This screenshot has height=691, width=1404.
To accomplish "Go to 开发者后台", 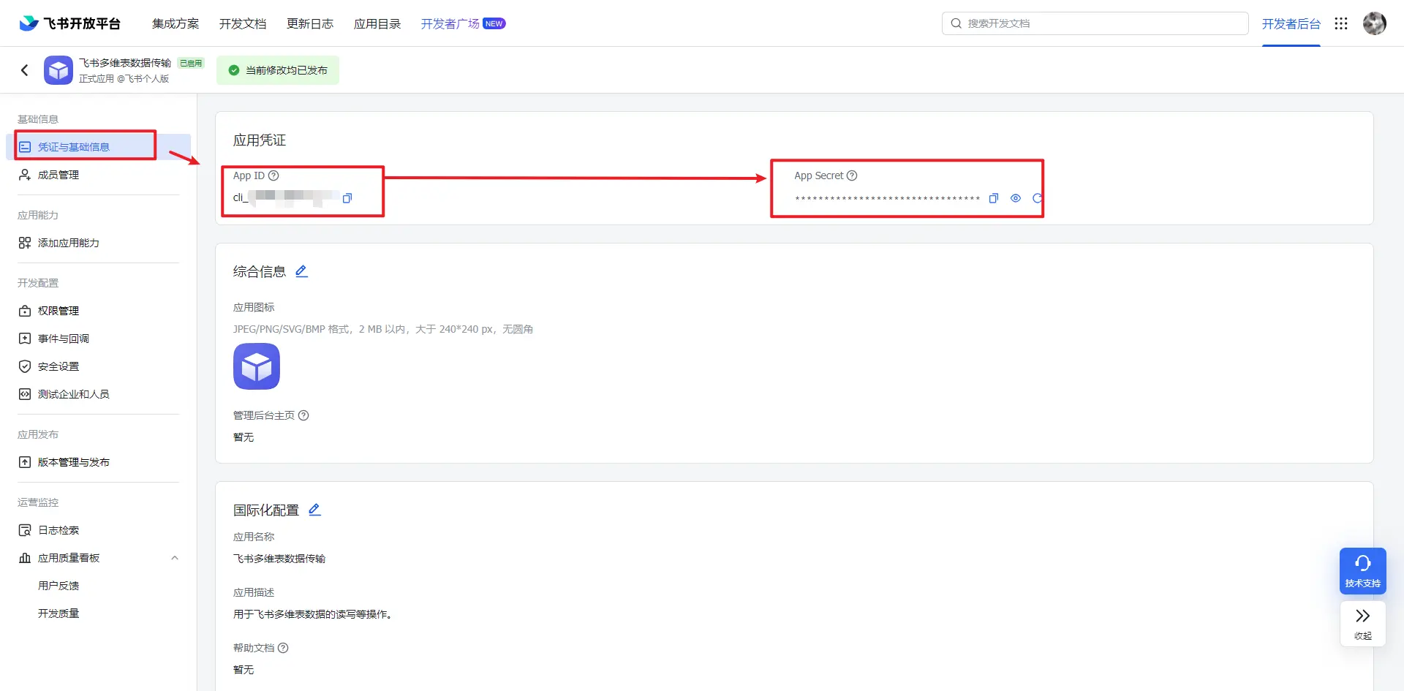I will tap(1291, 23).
